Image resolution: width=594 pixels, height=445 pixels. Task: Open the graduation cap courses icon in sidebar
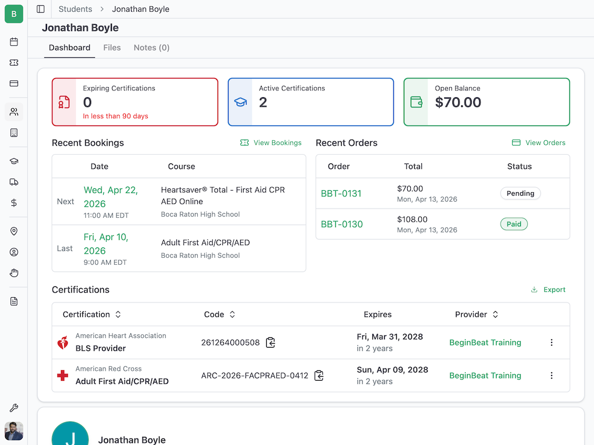tap(14, 161)
